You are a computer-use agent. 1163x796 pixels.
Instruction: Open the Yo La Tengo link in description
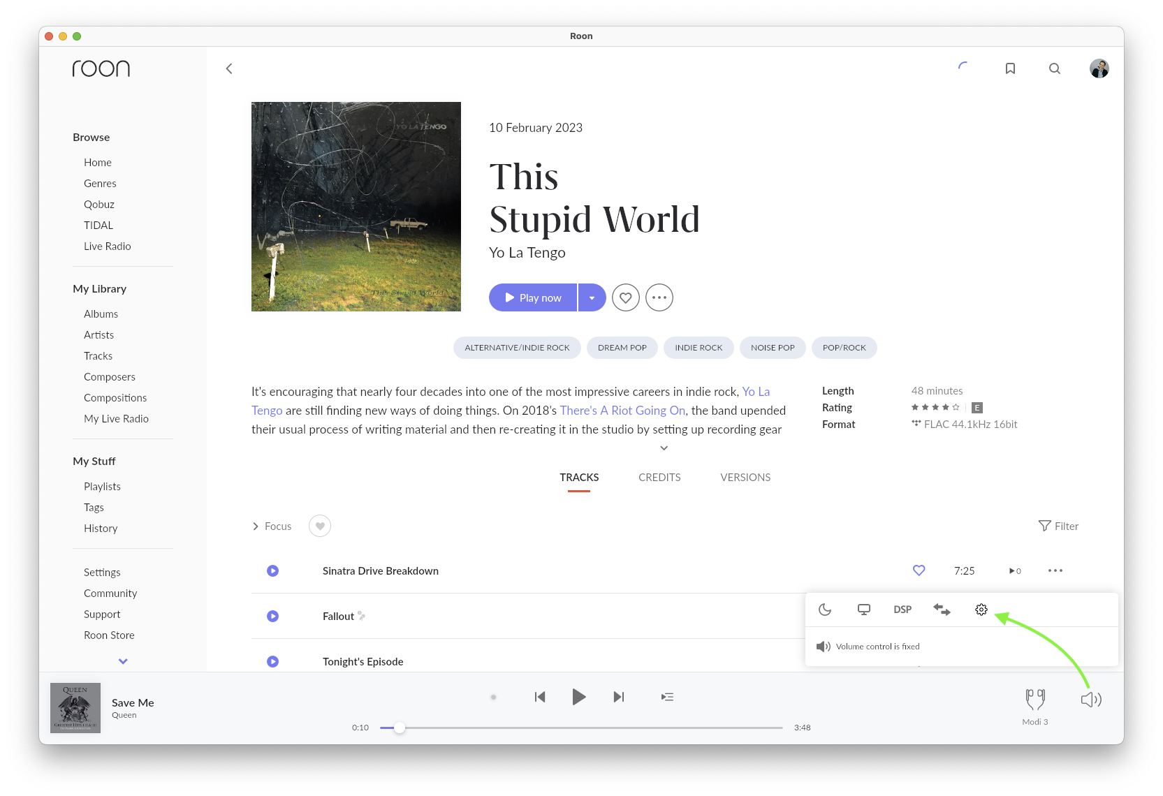pos(756,392)
